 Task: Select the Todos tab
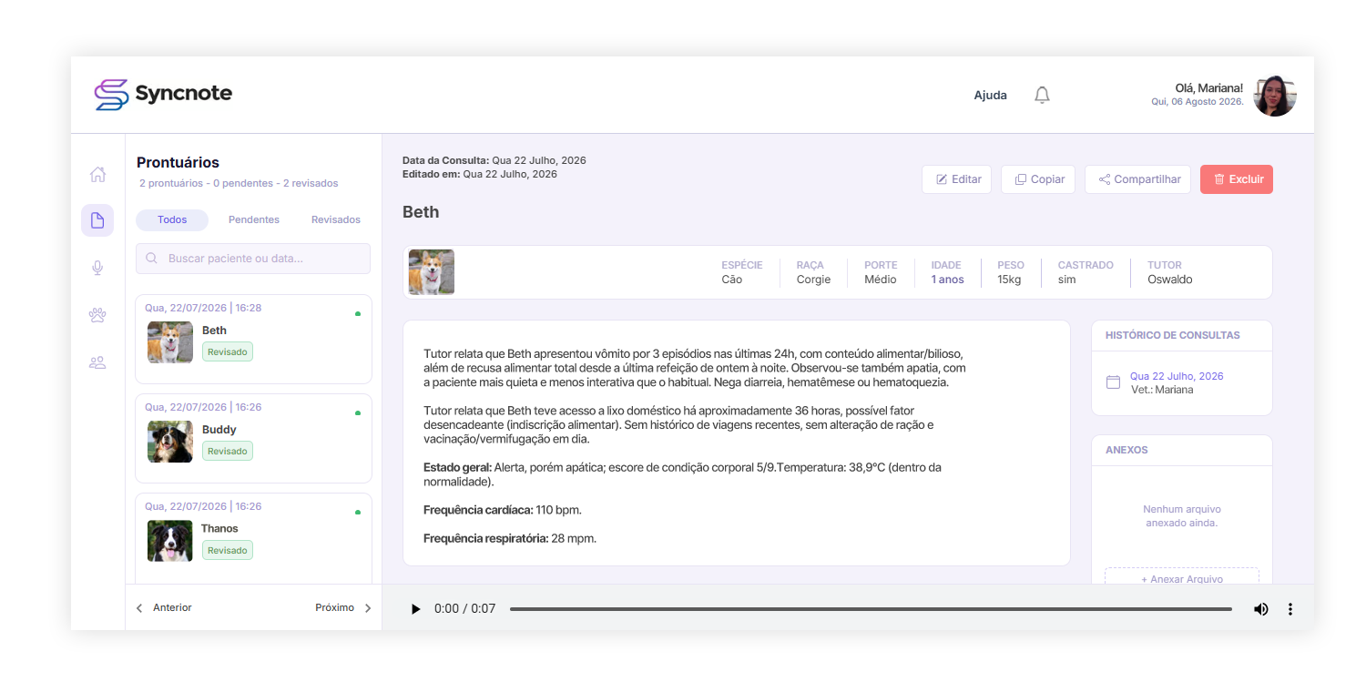[172, 220]
